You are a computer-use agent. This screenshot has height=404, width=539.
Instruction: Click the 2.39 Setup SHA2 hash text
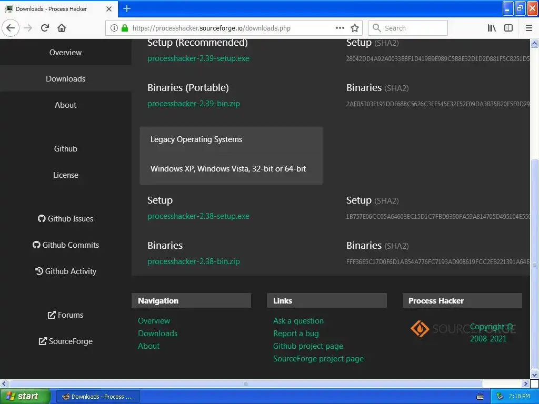tap(437, 59)
